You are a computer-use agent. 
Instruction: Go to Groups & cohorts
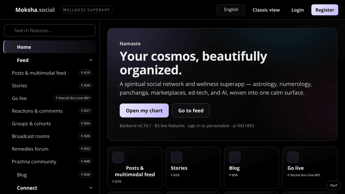point(50,123)
